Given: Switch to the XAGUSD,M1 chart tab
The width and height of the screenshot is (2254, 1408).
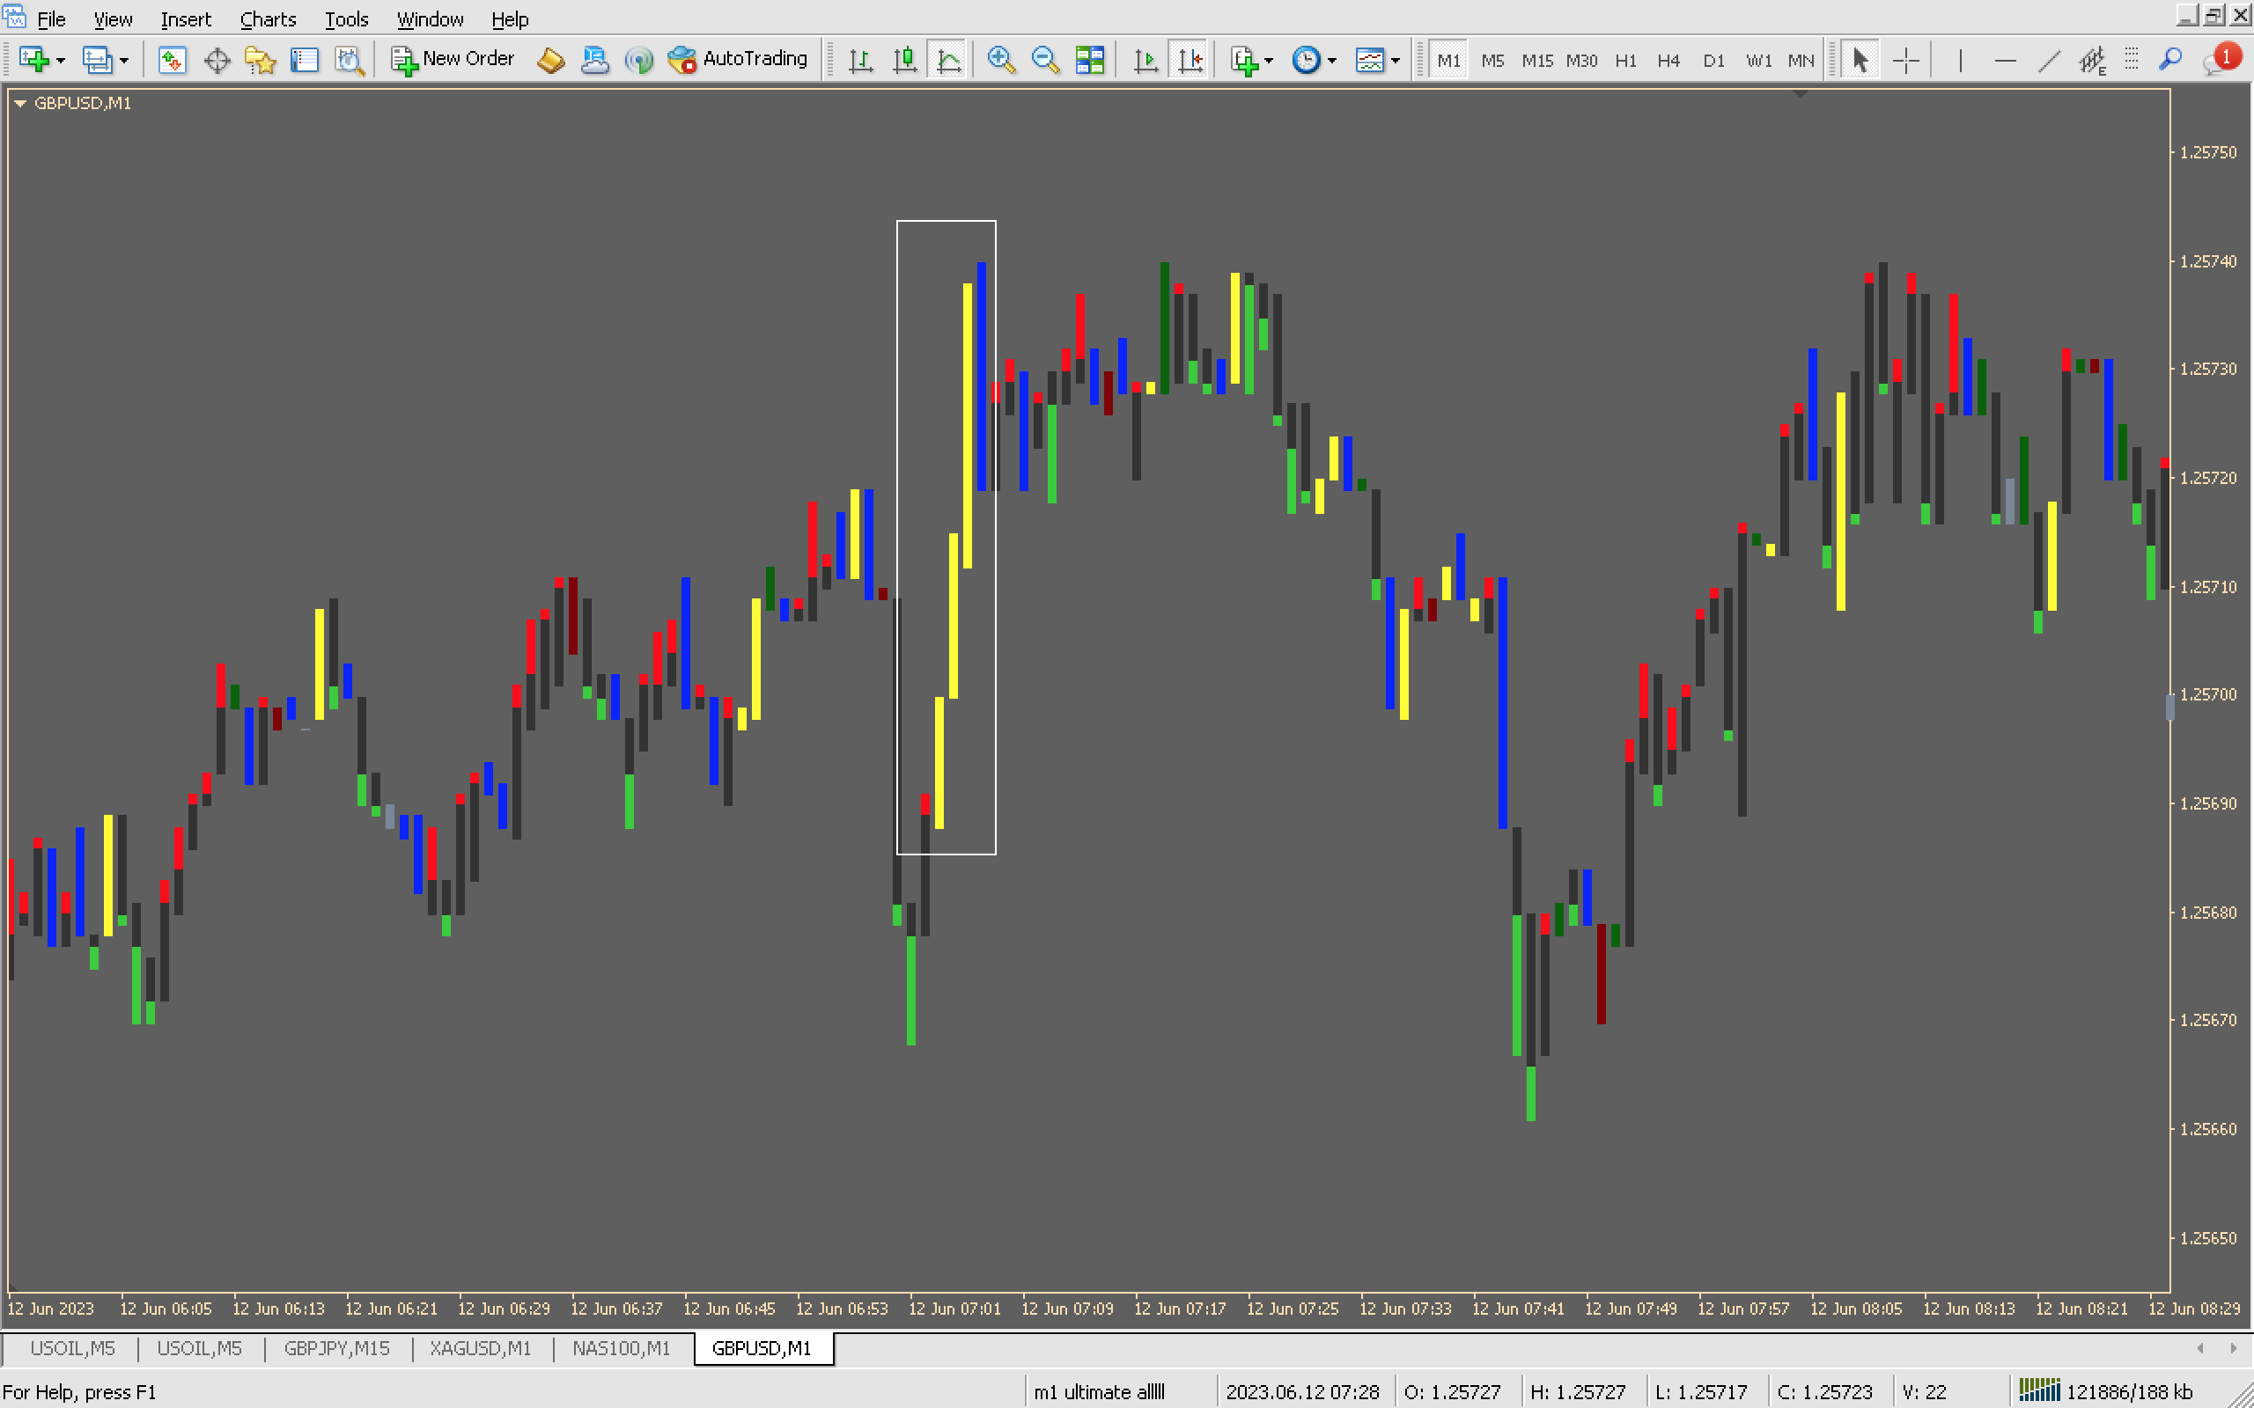Looking at the screenshot, I should click(481, 1347).
